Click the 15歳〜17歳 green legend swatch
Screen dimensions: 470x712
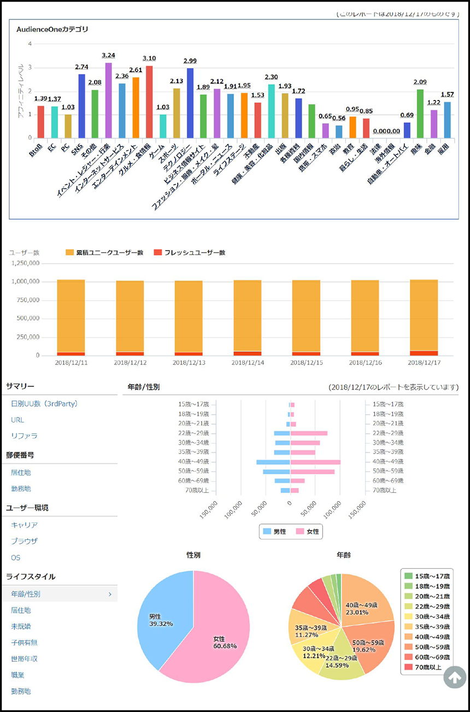408,576
